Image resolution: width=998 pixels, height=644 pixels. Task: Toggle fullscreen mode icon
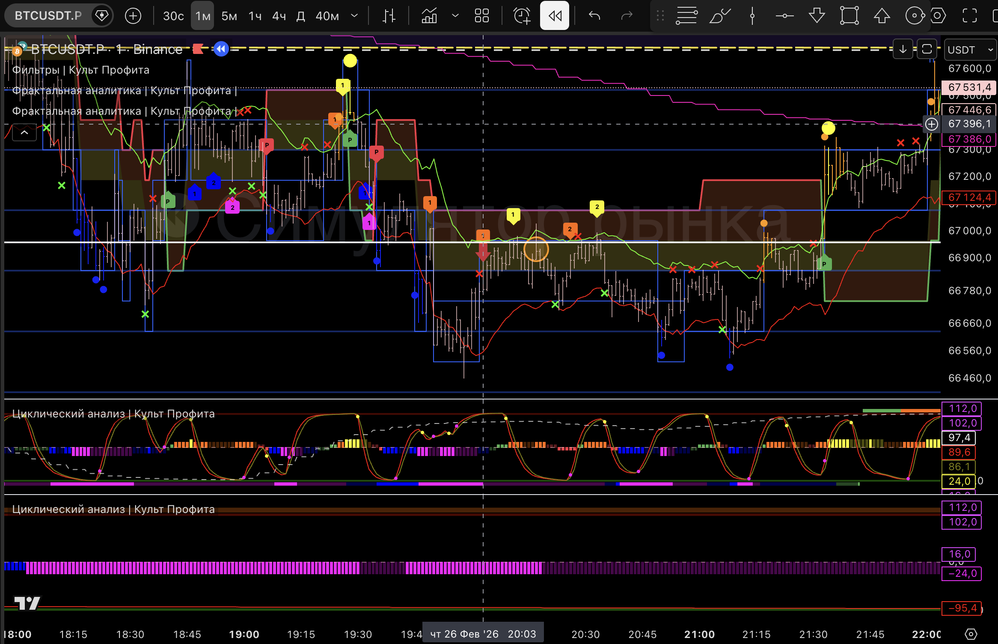[970, 16]
